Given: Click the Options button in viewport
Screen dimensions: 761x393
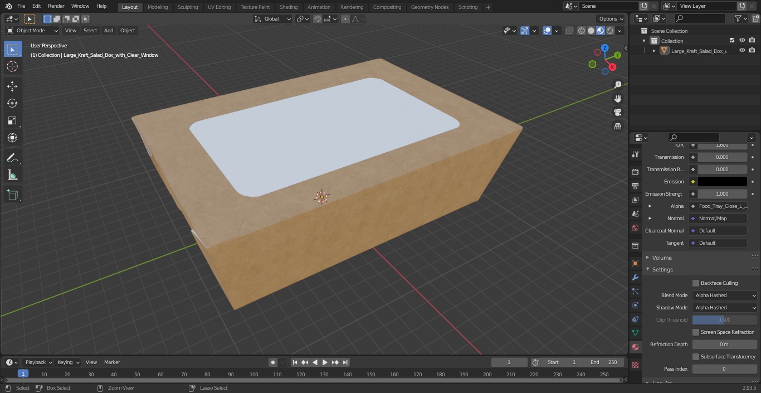Looking at the screenshot, I should 611,19.
